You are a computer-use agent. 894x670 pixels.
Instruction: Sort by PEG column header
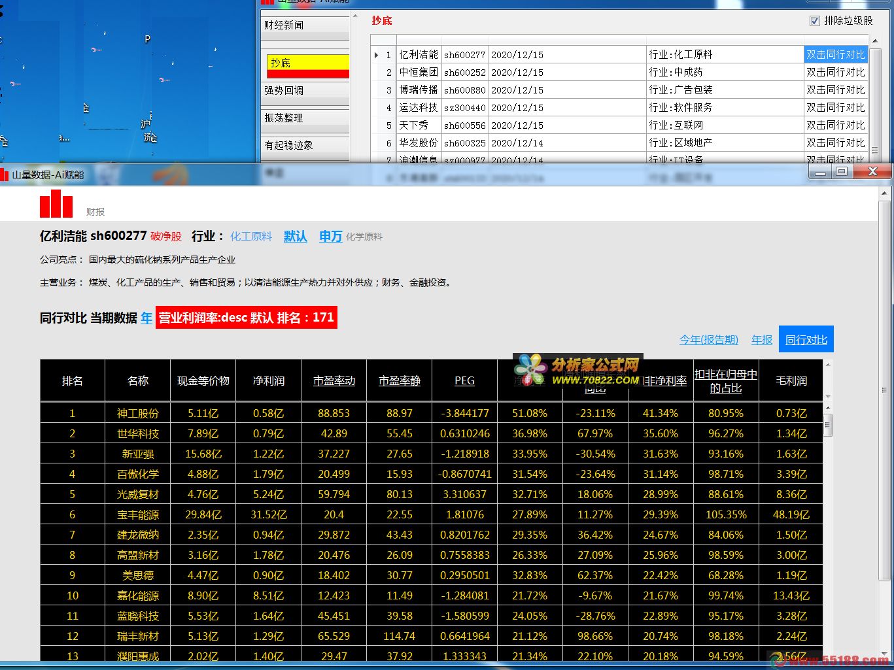coord(464,380)
